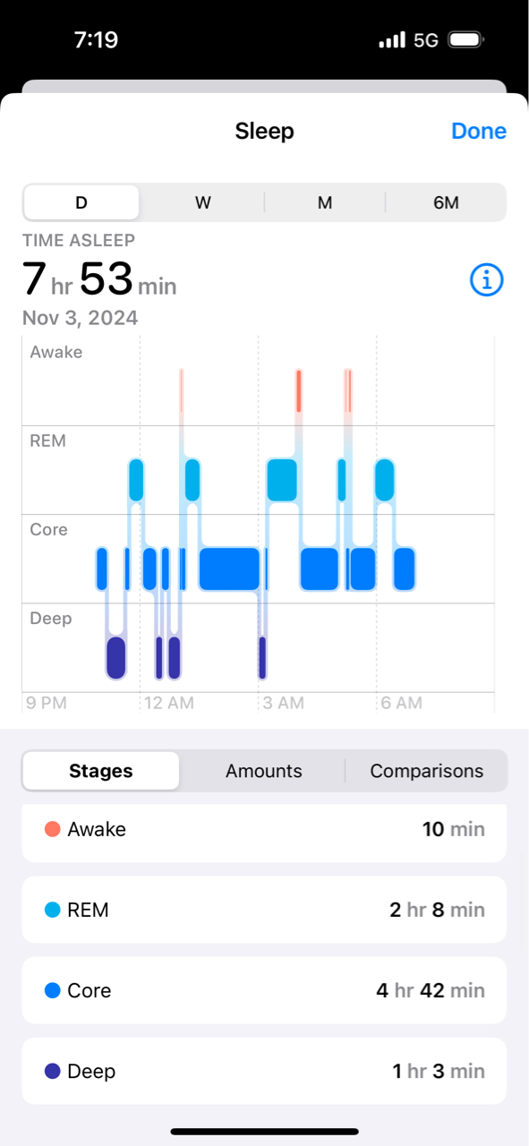Switch to the W week view
The height and width of the screenshot is (1146, 529).
(x=203, y=202)
